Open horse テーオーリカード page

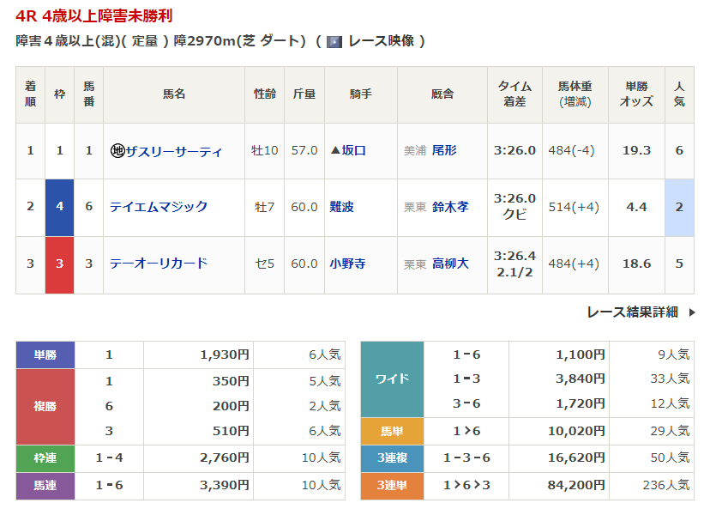(x=159, y=264)
